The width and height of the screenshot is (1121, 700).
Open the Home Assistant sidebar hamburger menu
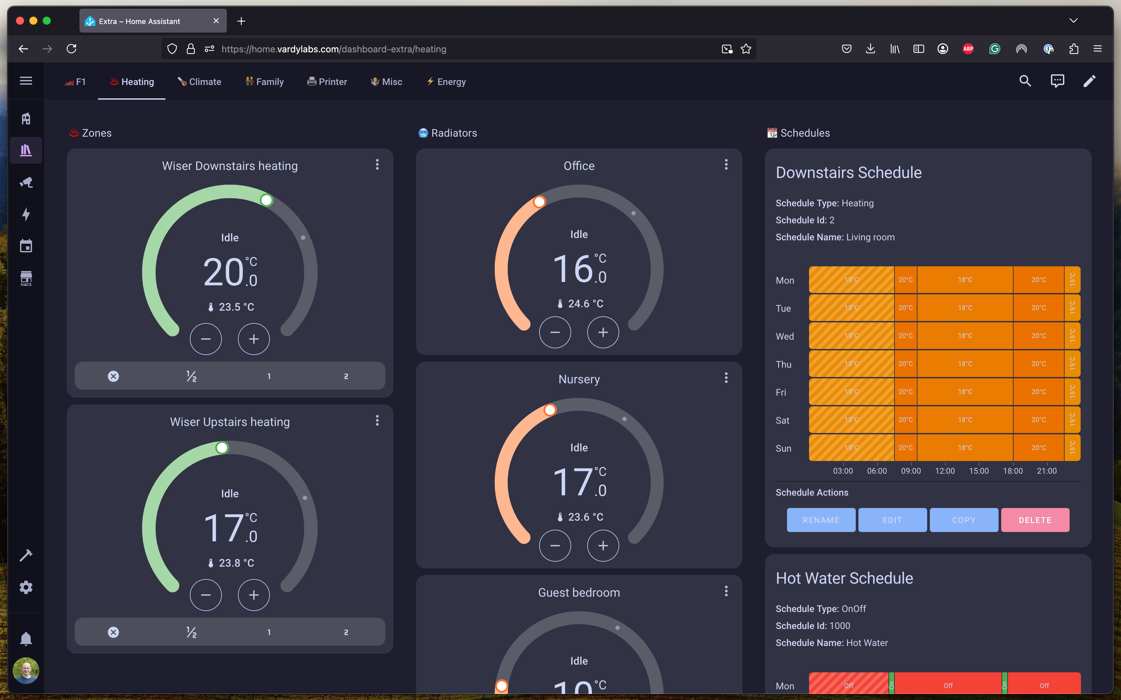pyautogui.click(x=26, y=81)
